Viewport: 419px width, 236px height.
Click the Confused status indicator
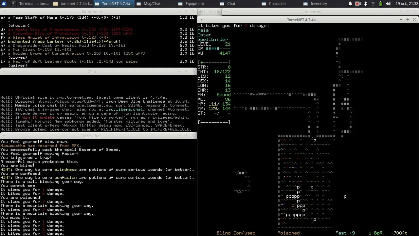(x=244, y=233)
